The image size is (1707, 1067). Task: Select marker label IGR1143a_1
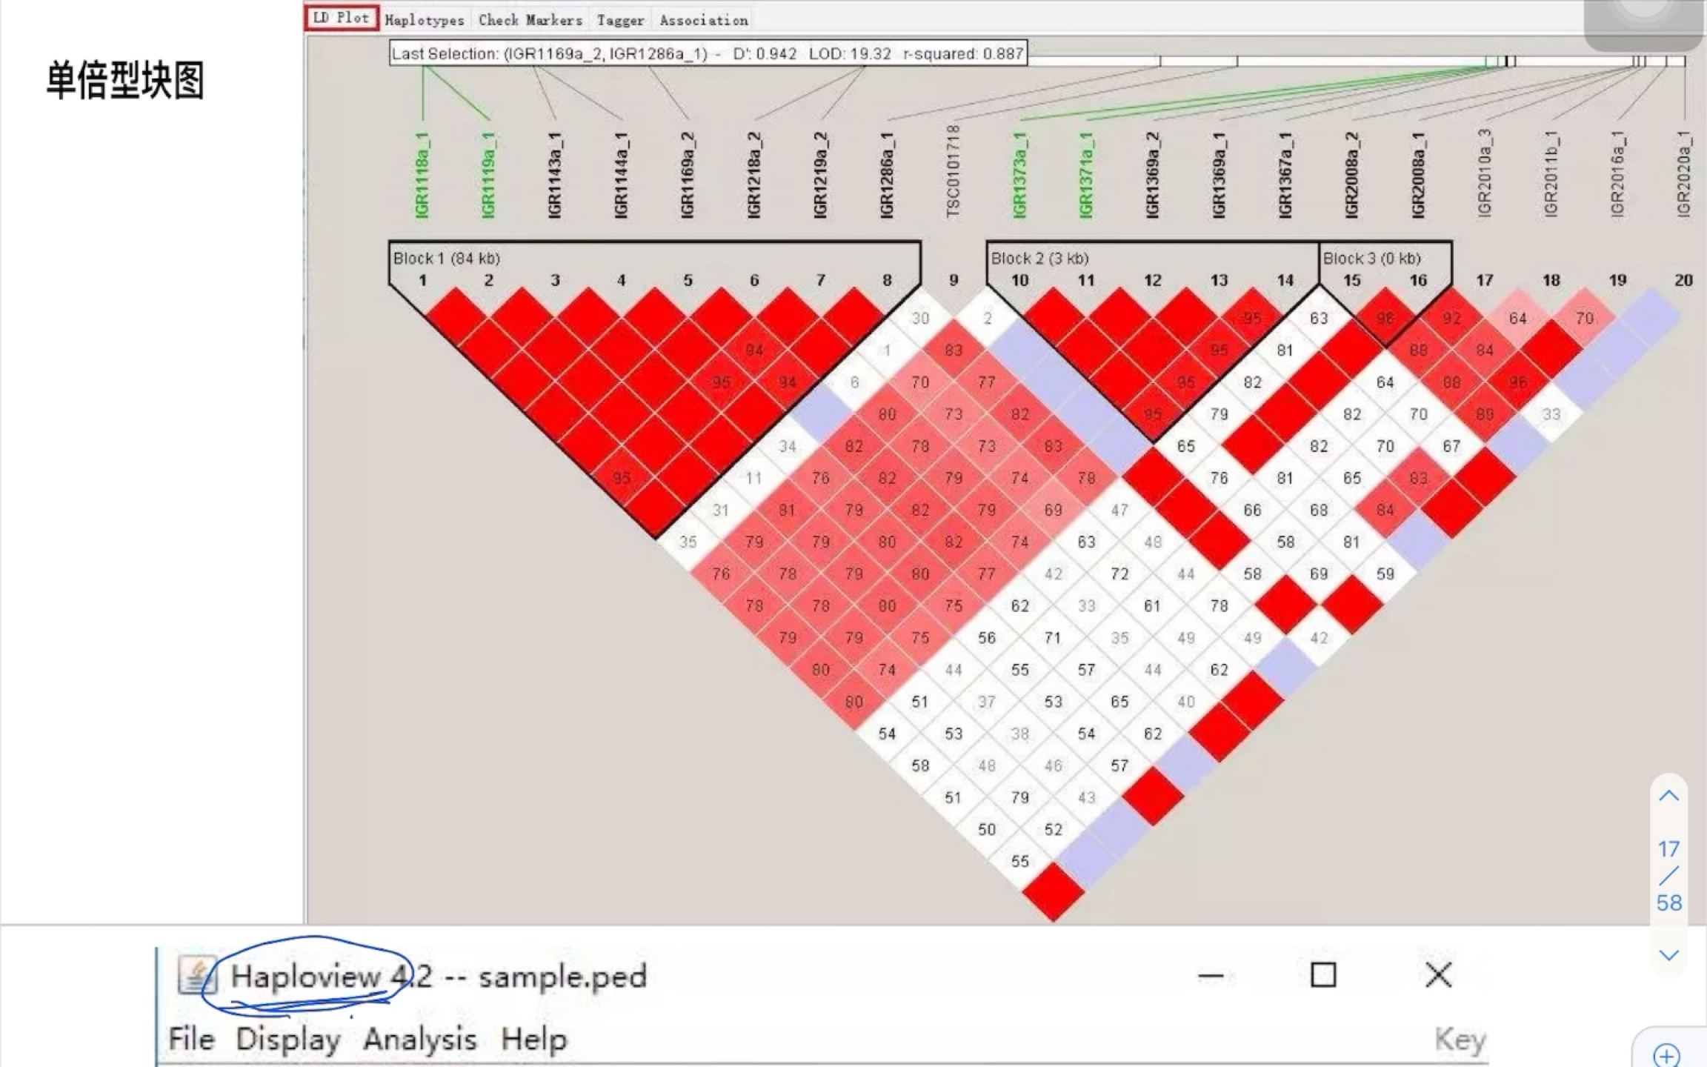tap(555, 176)
